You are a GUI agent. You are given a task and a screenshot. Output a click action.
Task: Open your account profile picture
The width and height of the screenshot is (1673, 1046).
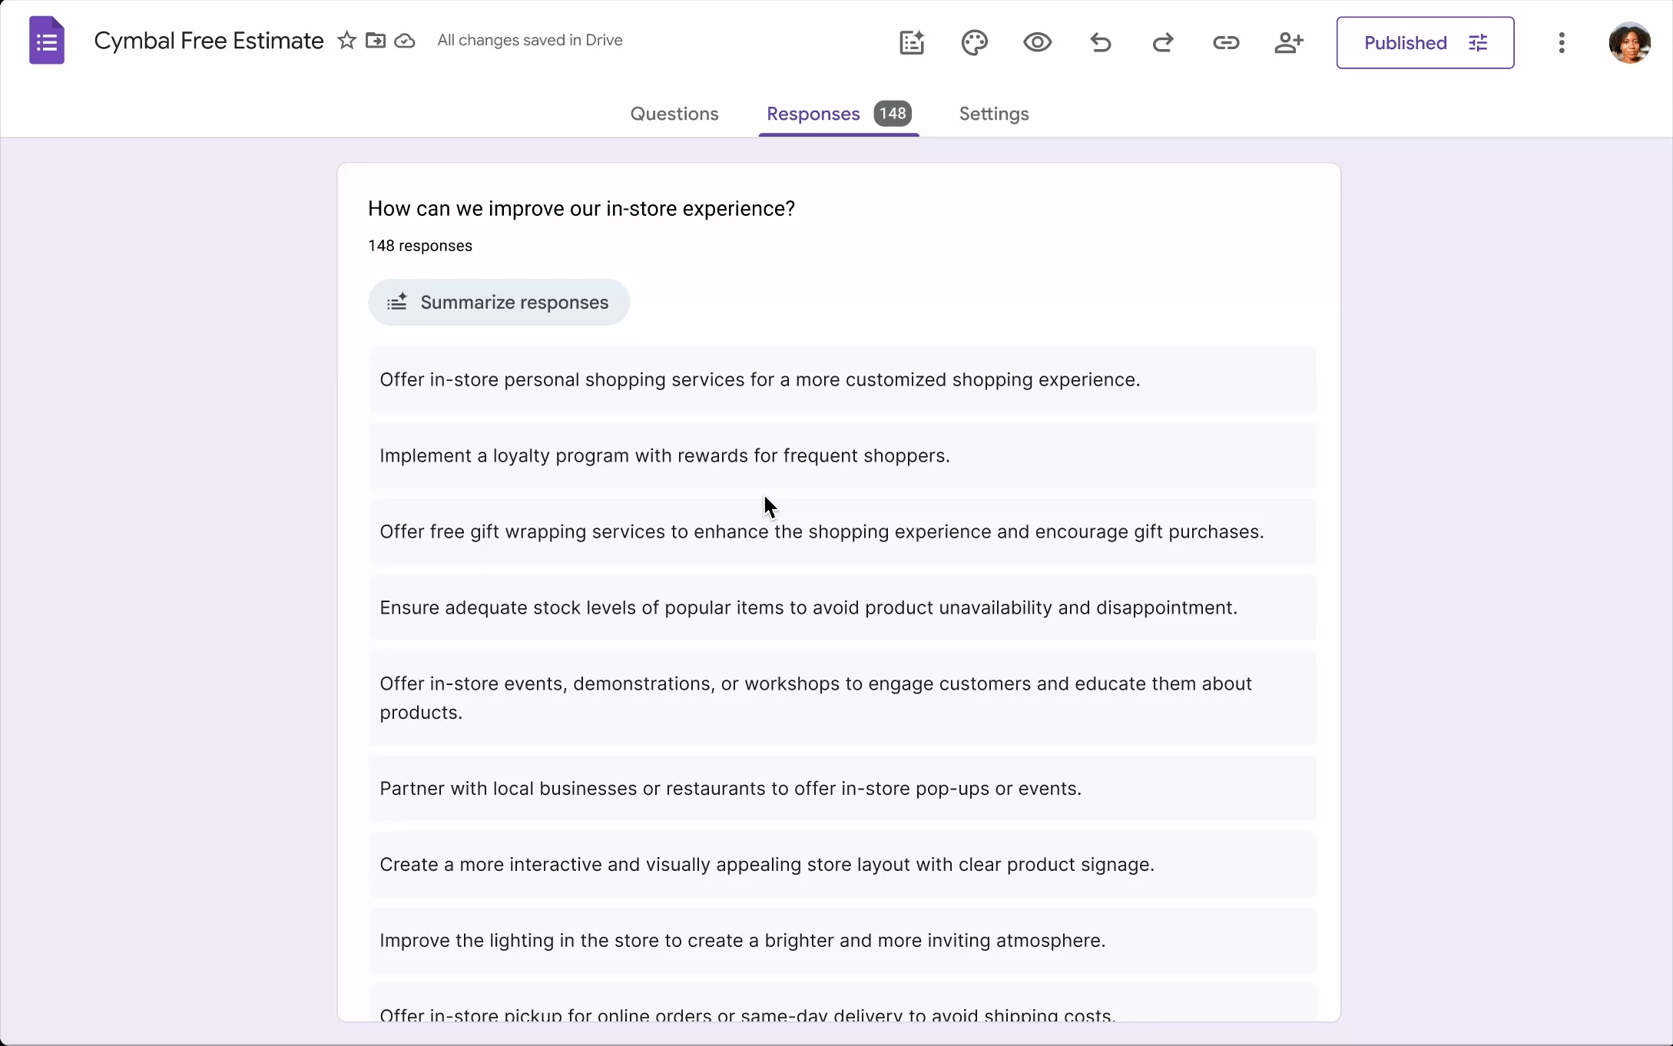point(1629,42)
